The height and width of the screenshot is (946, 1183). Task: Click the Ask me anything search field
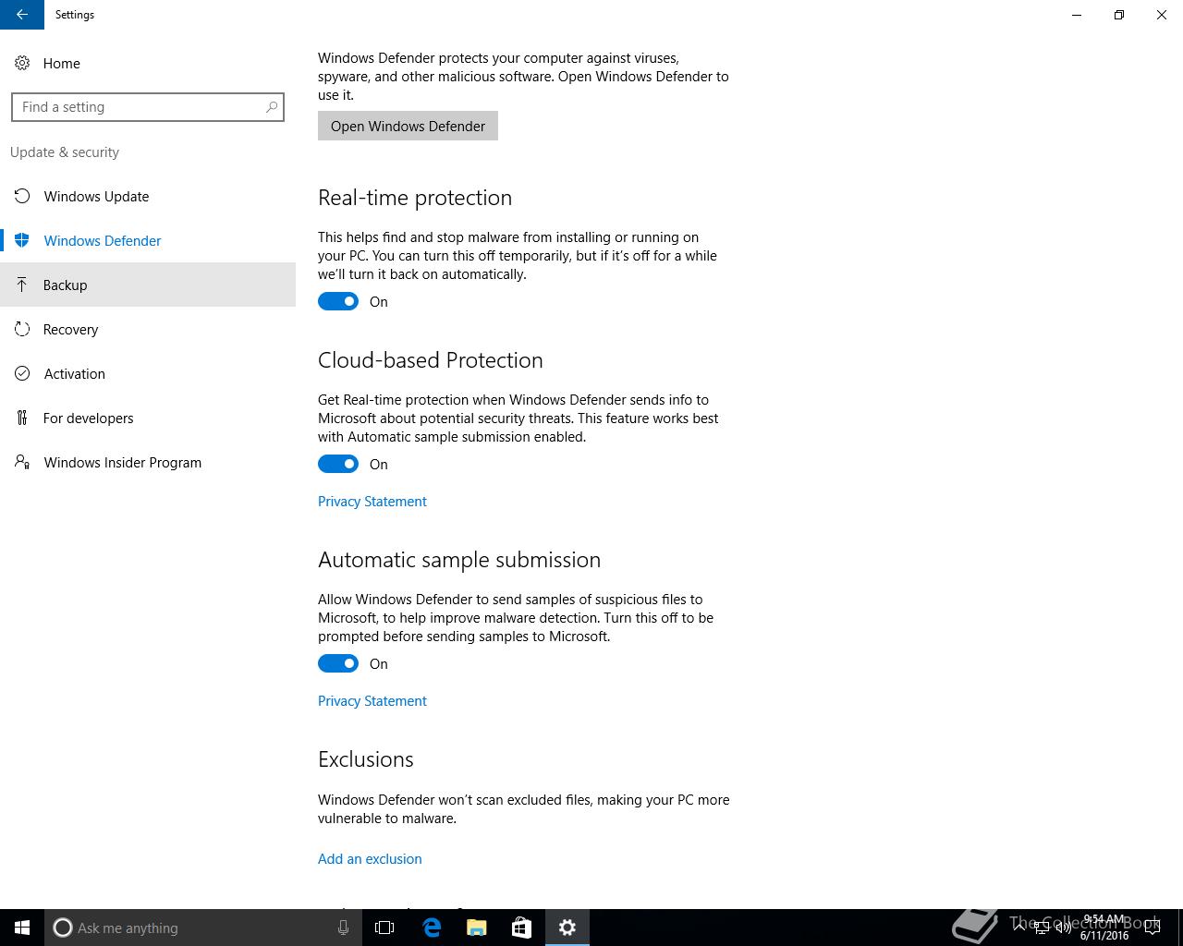click(x=203, y=928)
